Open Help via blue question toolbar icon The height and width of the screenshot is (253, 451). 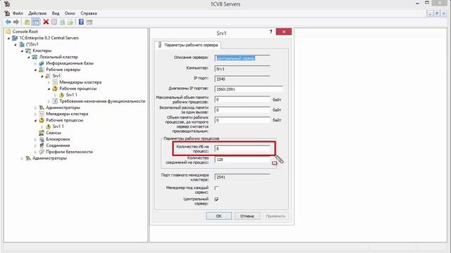click(x=81, y=22)
